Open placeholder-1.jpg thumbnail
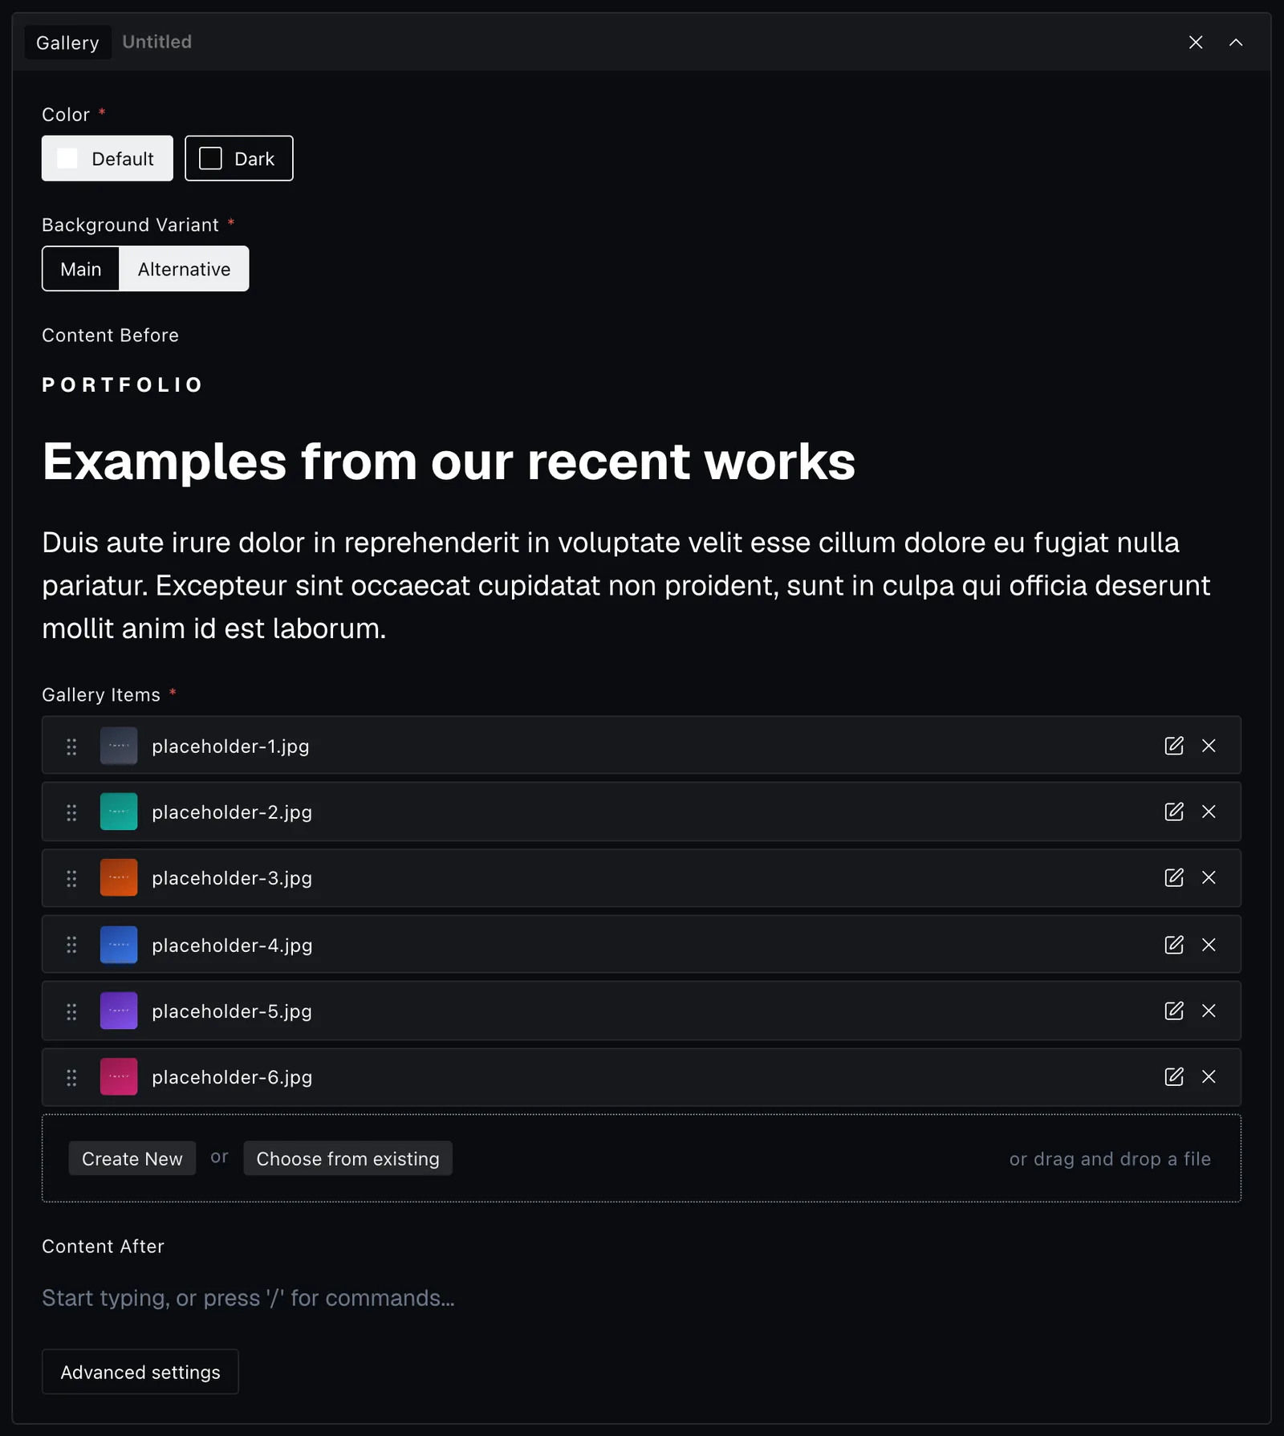Screen dimensions: 1284x1436 tap(119, 746)
